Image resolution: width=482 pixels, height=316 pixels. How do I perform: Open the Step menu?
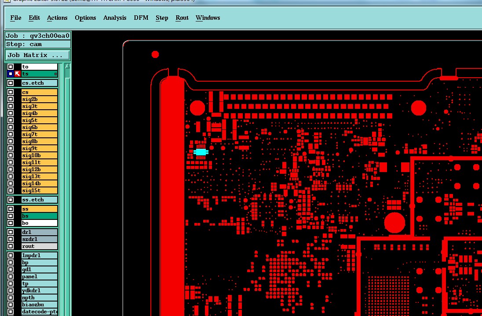[x=162, y=18]
